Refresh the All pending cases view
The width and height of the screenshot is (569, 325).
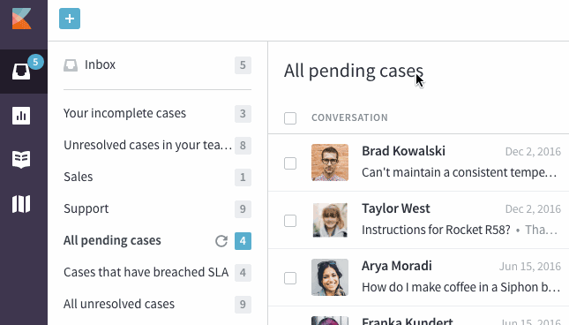pos(221,241)
